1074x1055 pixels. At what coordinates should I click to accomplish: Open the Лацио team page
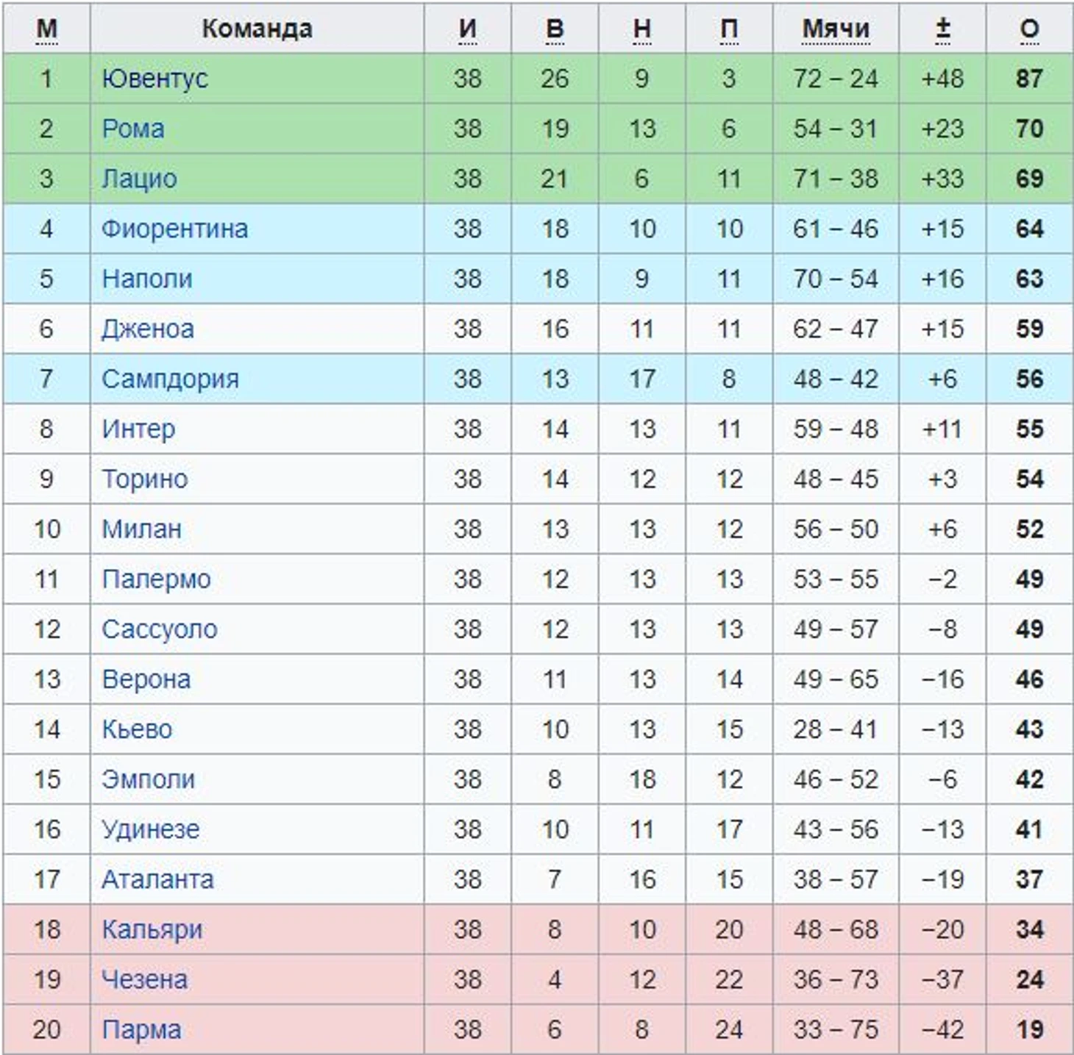pos(139,179)
